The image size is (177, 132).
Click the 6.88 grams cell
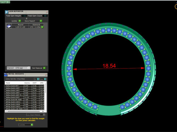28,104
